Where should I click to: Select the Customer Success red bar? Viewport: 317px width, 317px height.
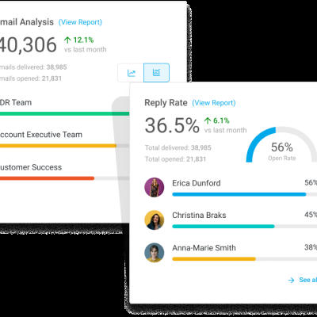click(47, 178)
